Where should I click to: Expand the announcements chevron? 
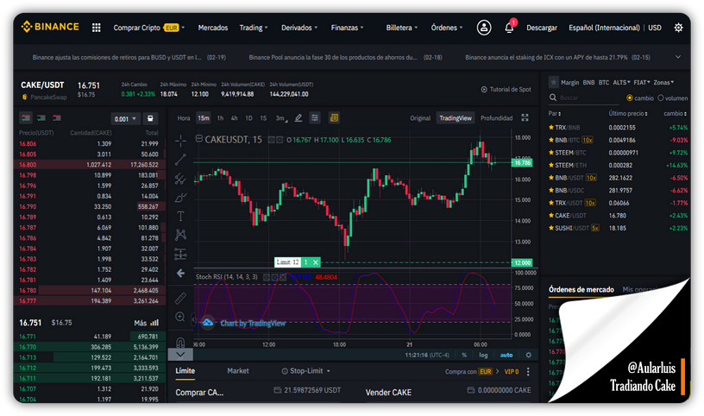point(678,57)
